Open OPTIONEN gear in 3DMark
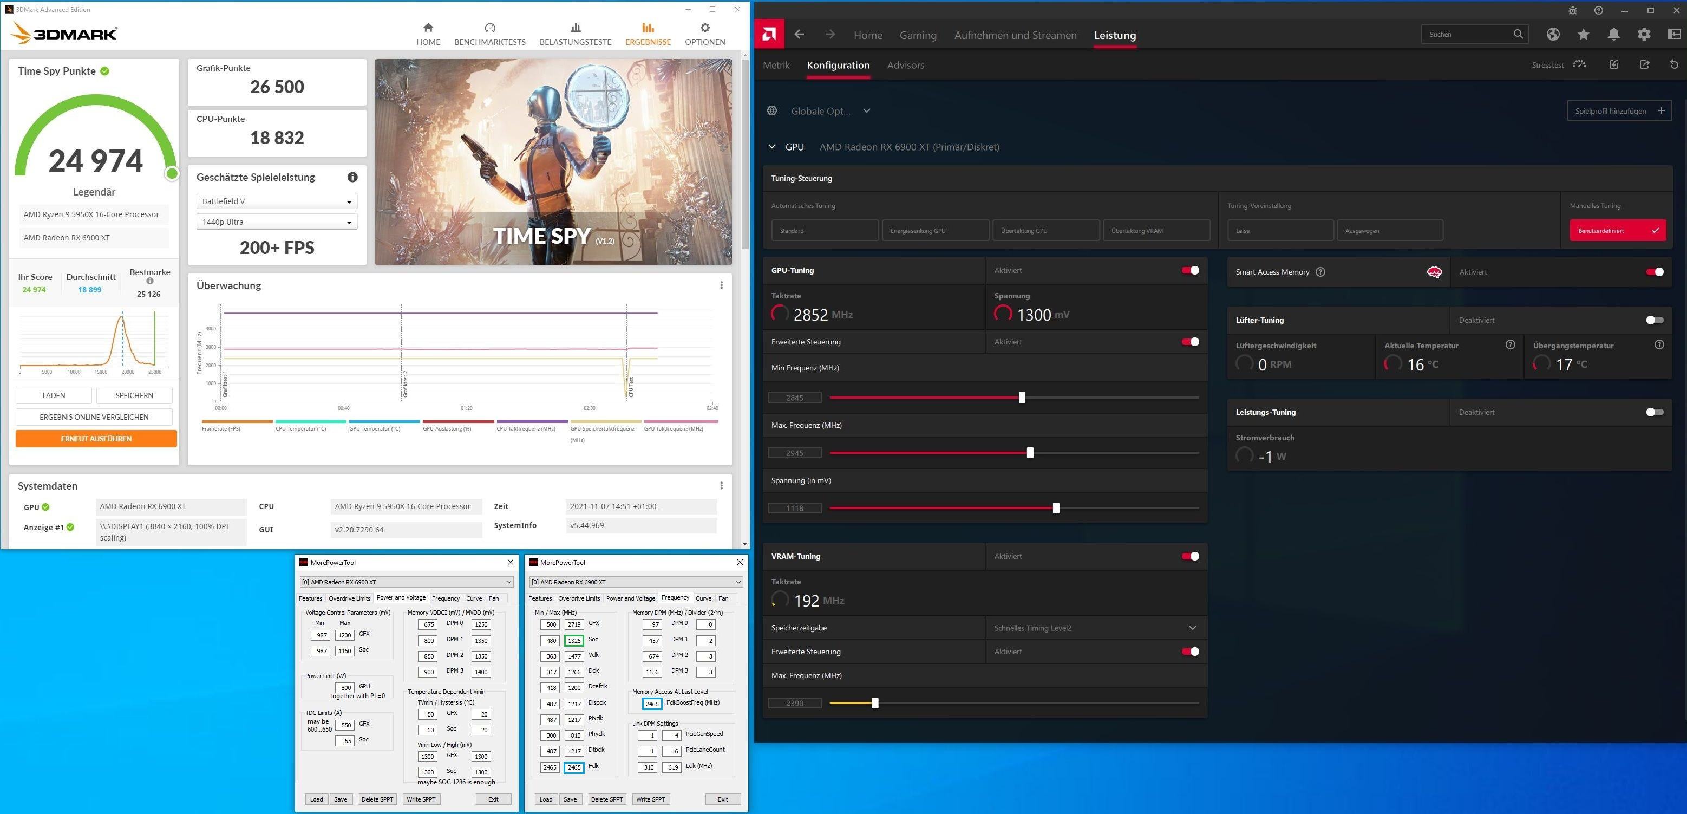 [705, 34]
